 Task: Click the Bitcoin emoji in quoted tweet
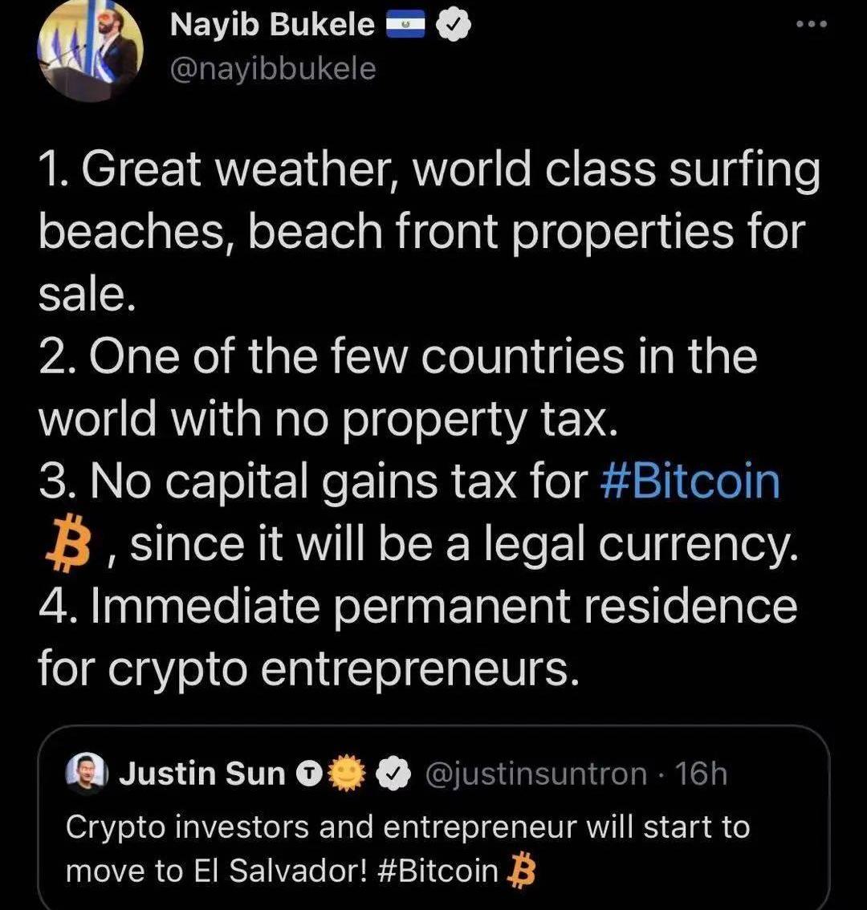coord(523,871)
